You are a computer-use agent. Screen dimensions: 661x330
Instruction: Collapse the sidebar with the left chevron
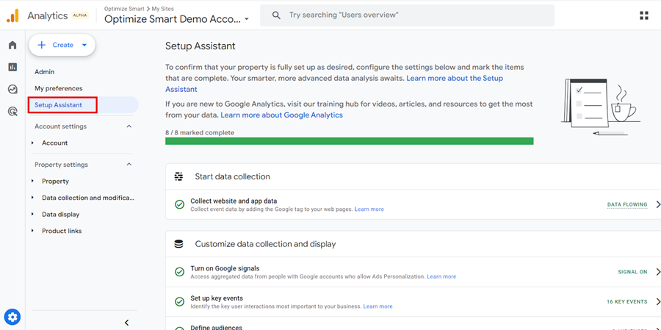[126, 323]
